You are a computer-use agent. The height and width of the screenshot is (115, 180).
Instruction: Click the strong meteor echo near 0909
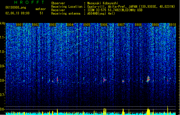[148, 79]
